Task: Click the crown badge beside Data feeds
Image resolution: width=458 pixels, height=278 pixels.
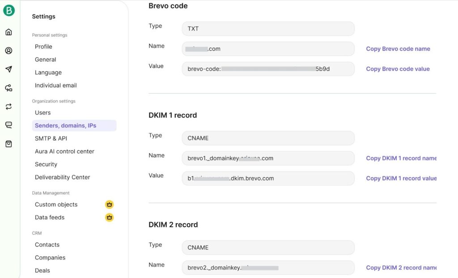Action: [x=109, y=217]
